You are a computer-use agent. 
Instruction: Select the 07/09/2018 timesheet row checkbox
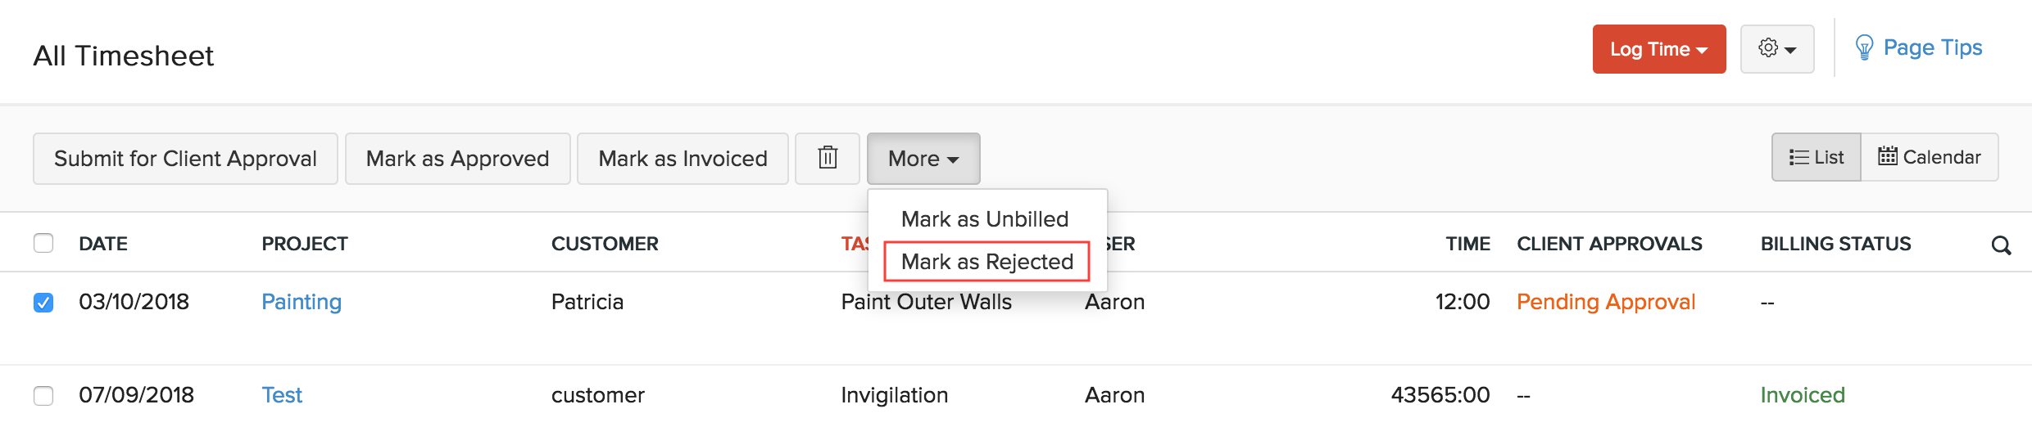43,395
